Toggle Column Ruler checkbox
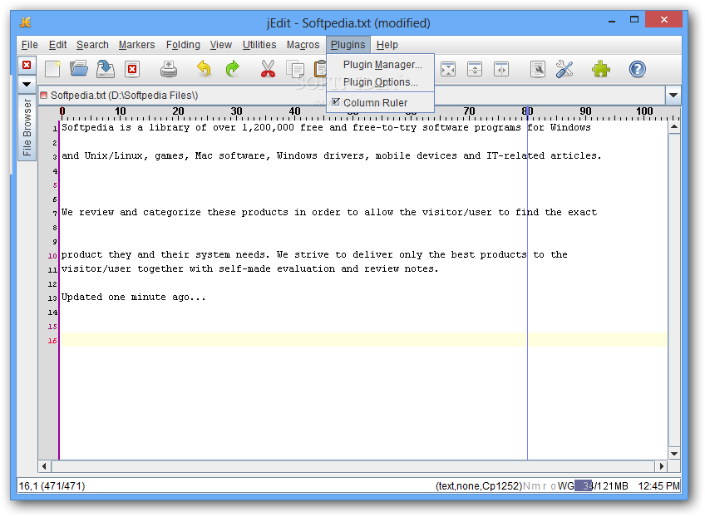Viewport: 705px width, 517px height. [x=336, y=102]
